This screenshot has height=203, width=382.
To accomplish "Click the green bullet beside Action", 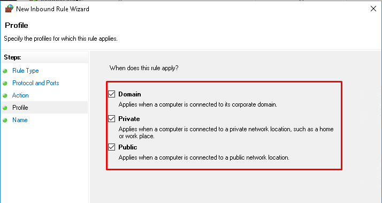I will (x=5, y=95).
